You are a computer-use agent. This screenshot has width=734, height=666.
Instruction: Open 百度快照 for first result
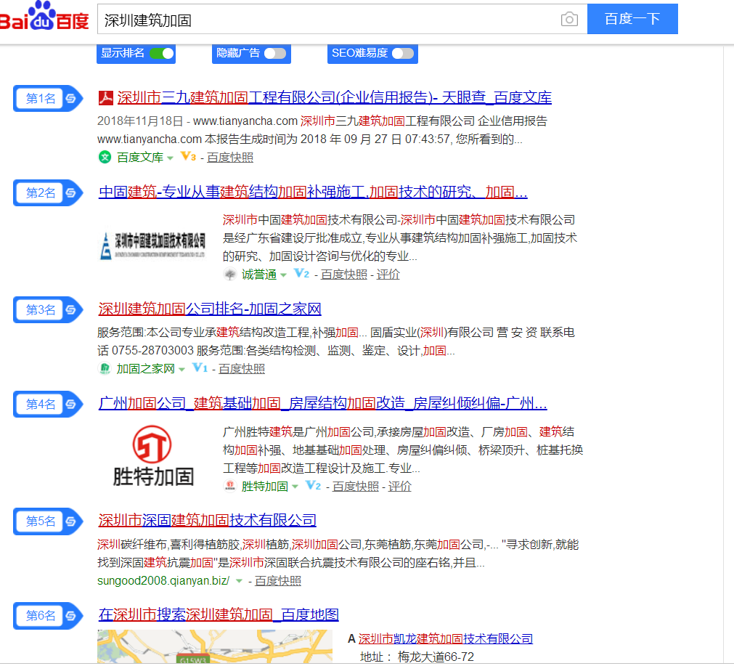click(230, 158)
